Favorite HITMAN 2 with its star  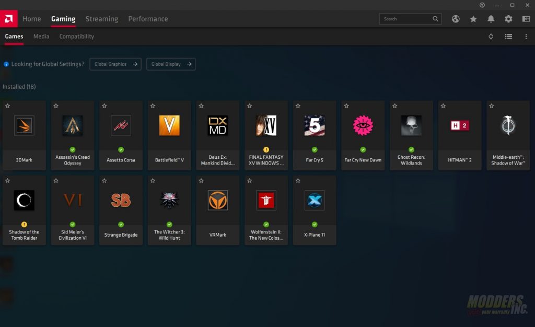point(443,106)
